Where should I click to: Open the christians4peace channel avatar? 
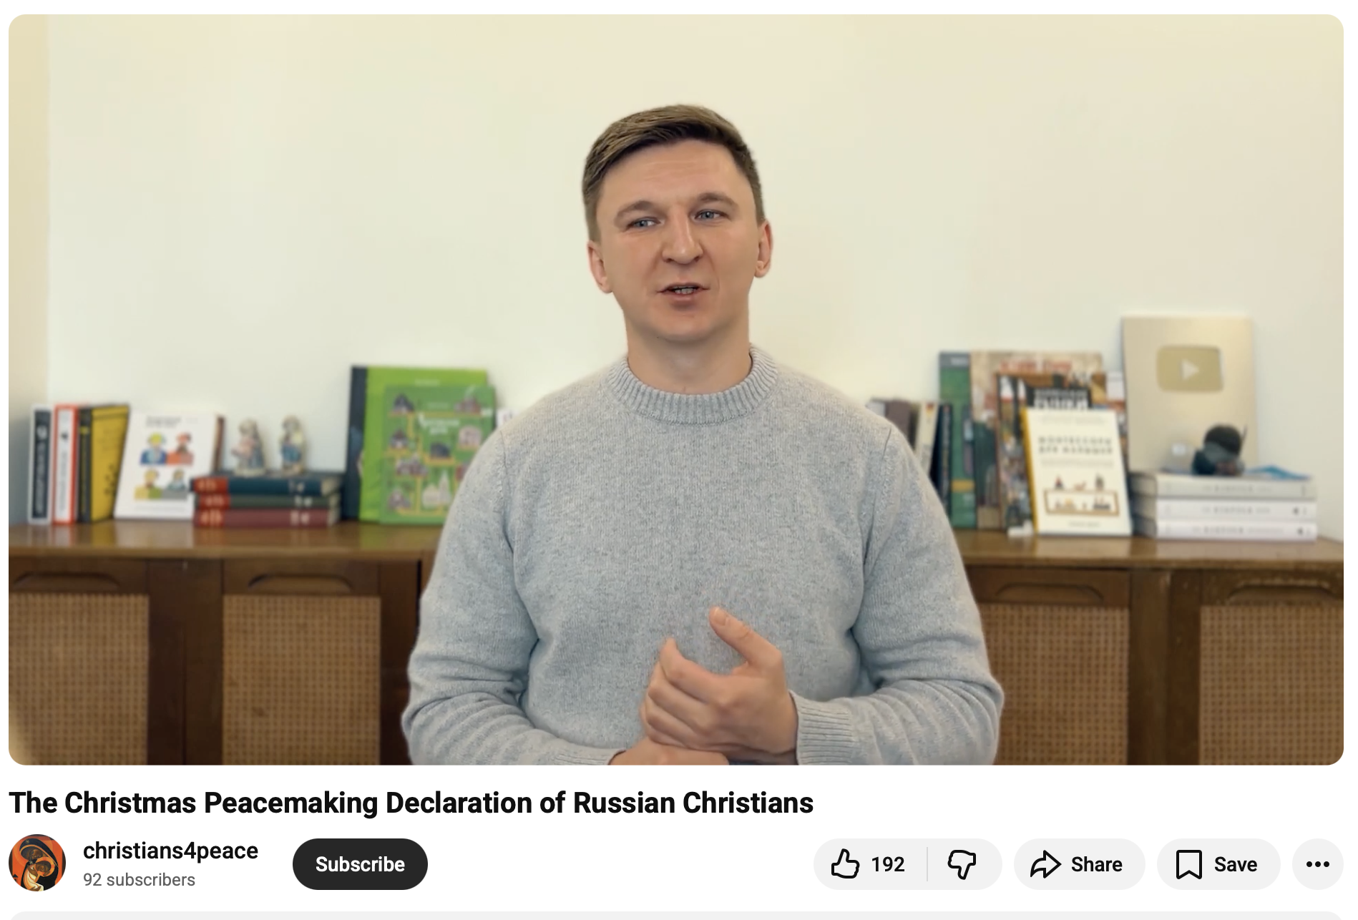(37, 863)
